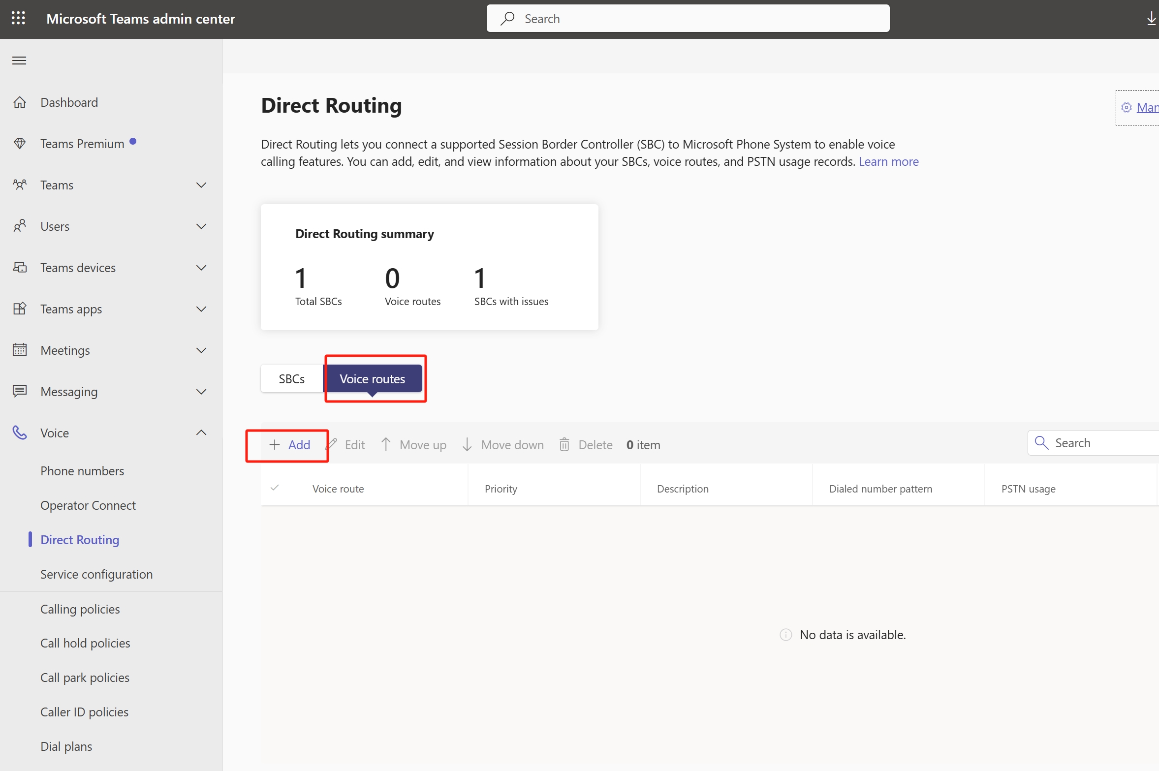The height and width of the screenshot is (771, 1159).
Task: Click the Users icon in sidebar
Action: [20, 226]
